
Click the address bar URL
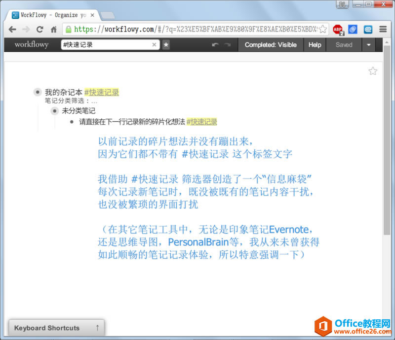pos(195,29)
